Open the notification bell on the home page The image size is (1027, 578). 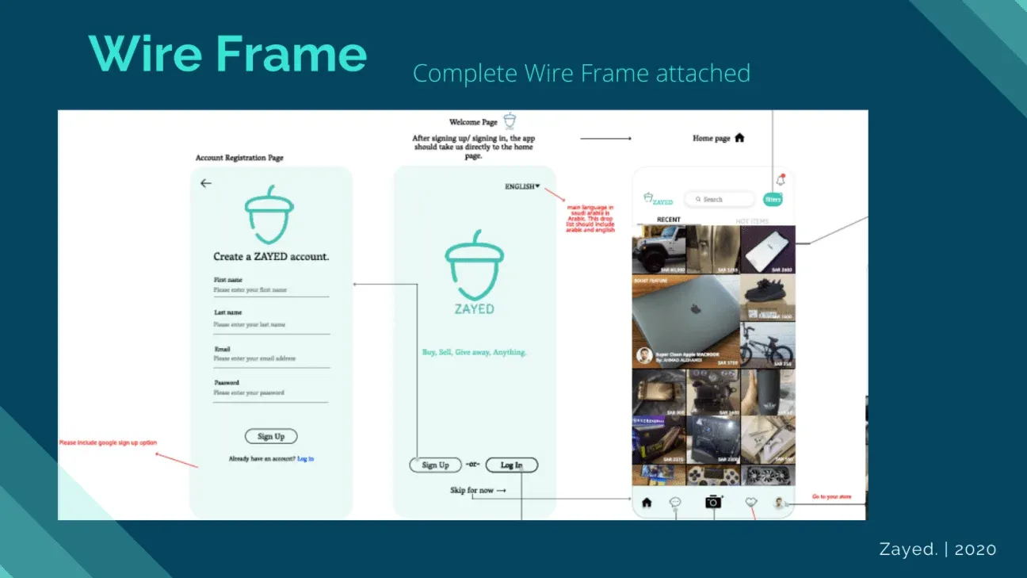click(781, 180)
